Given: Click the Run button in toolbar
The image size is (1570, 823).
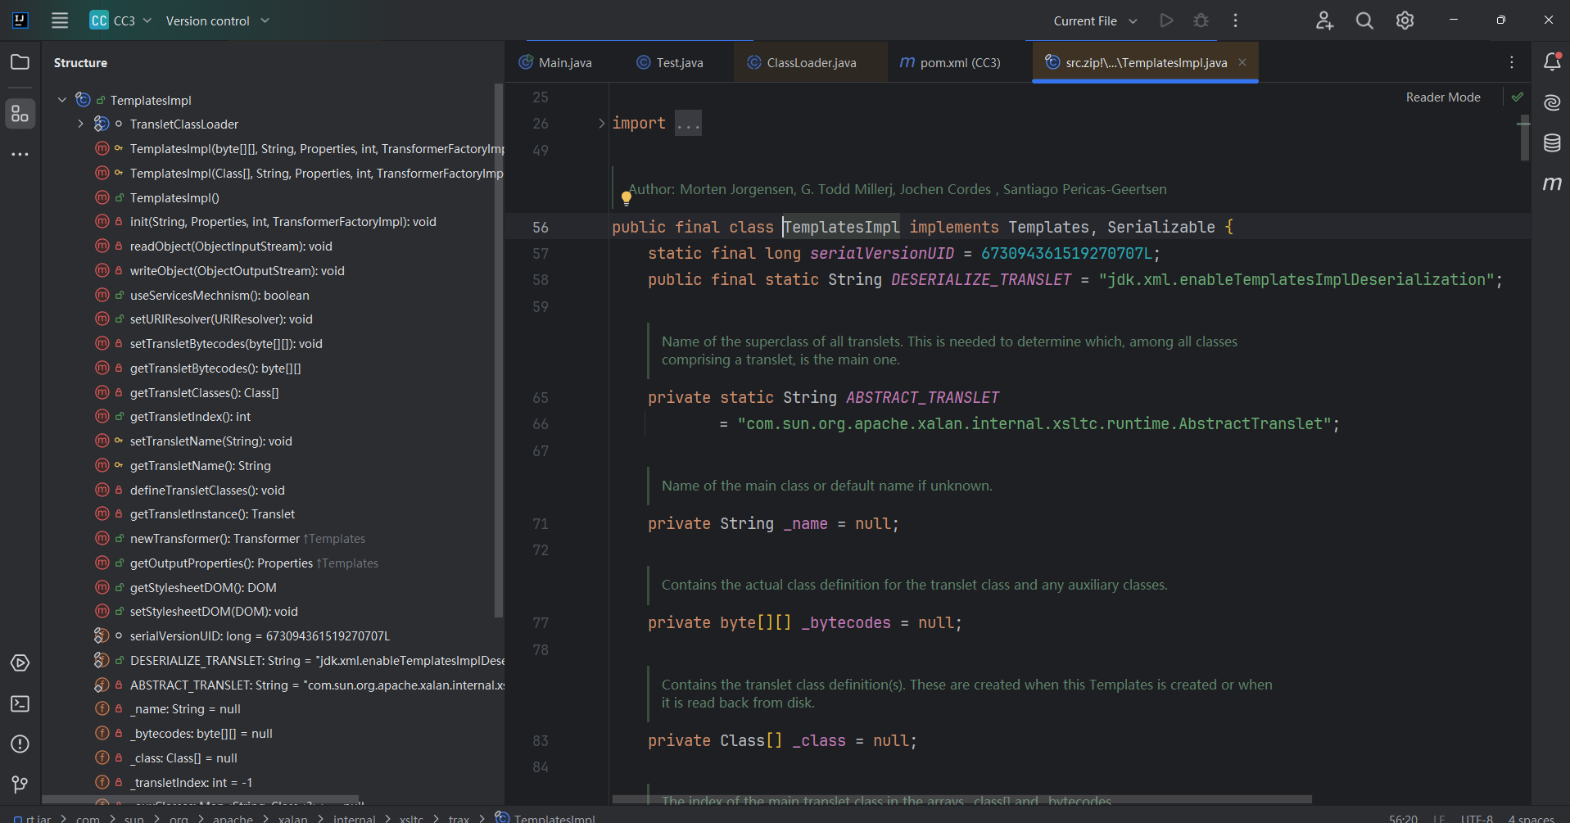Looking at the screenshot, I should point(1166,20).
